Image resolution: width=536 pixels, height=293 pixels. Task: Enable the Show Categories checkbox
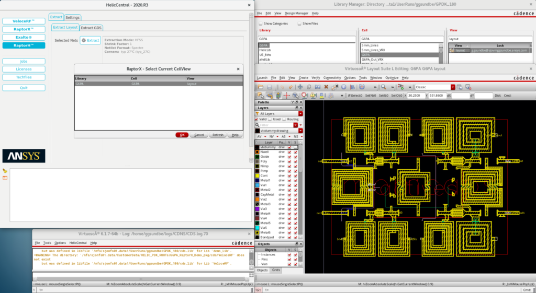pyautogui.click(x=261, y=24)
